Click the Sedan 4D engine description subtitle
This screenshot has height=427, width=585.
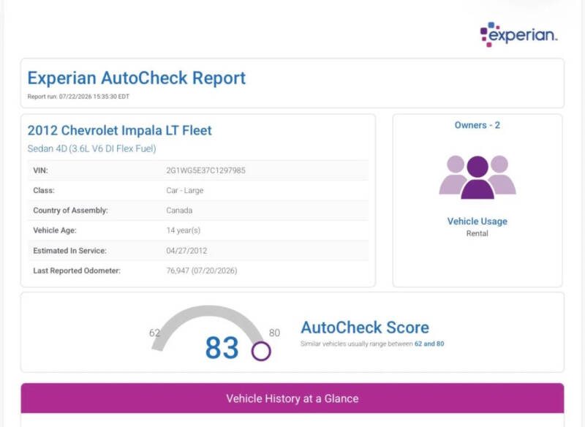[x=92, y=148]
